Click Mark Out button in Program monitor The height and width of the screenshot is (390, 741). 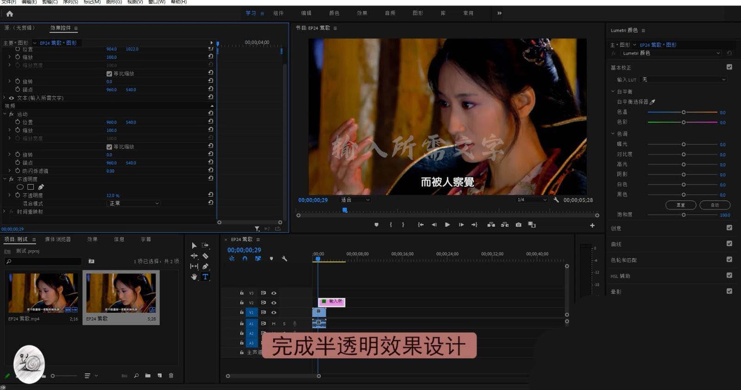(x=403, y=225)
